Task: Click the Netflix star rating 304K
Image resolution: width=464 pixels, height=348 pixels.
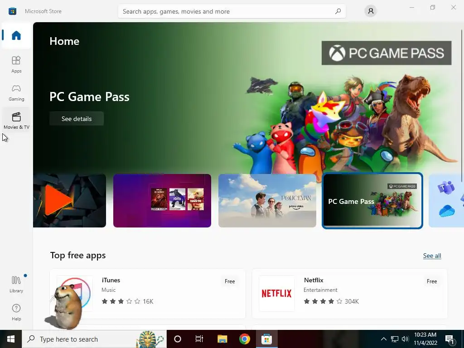Action: 331,301
